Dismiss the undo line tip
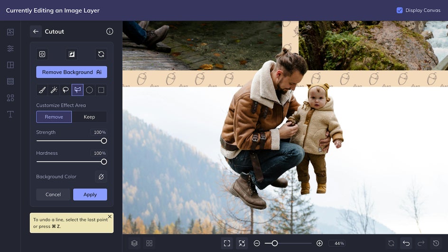448x252 pixels. (110, 216)
